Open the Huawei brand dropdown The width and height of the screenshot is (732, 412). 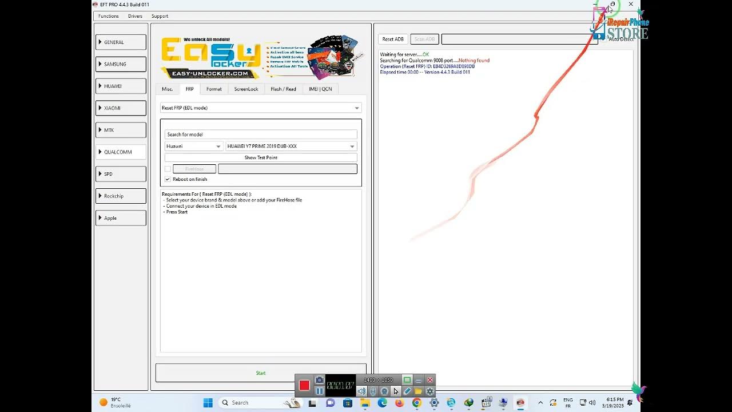point(193,146)
